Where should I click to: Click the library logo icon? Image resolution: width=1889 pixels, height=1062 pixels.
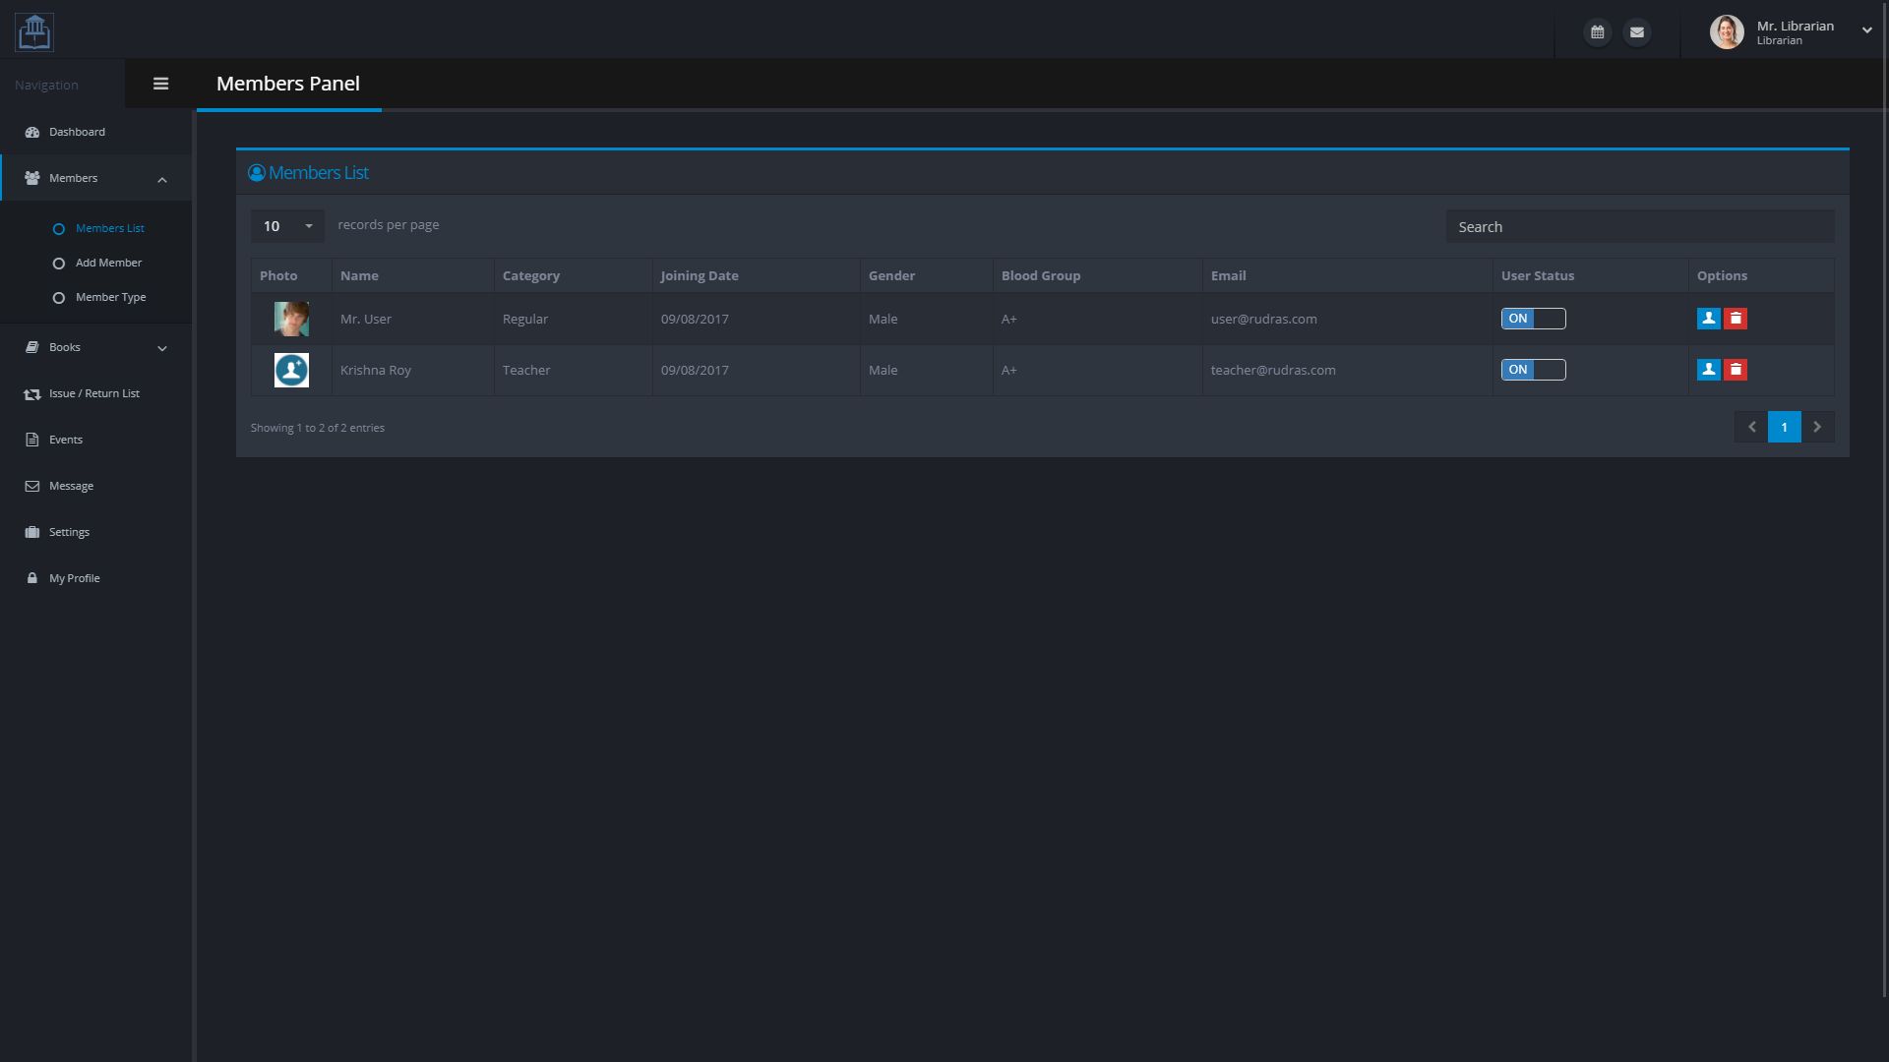point(34,32)
